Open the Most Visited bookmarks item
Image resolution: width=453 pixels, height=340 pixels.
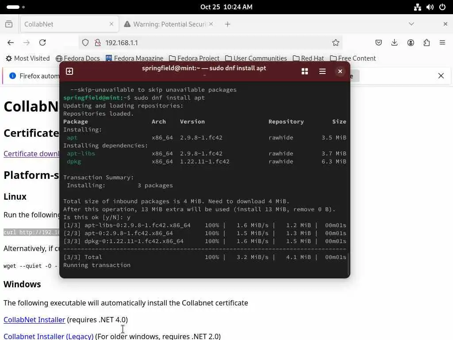pyautogui.click(x=28, y=58)
